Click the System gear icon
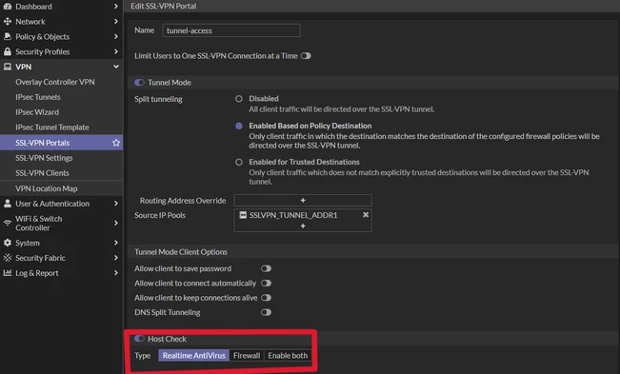The height and width of the screenshot is (374, 620). 7,243
